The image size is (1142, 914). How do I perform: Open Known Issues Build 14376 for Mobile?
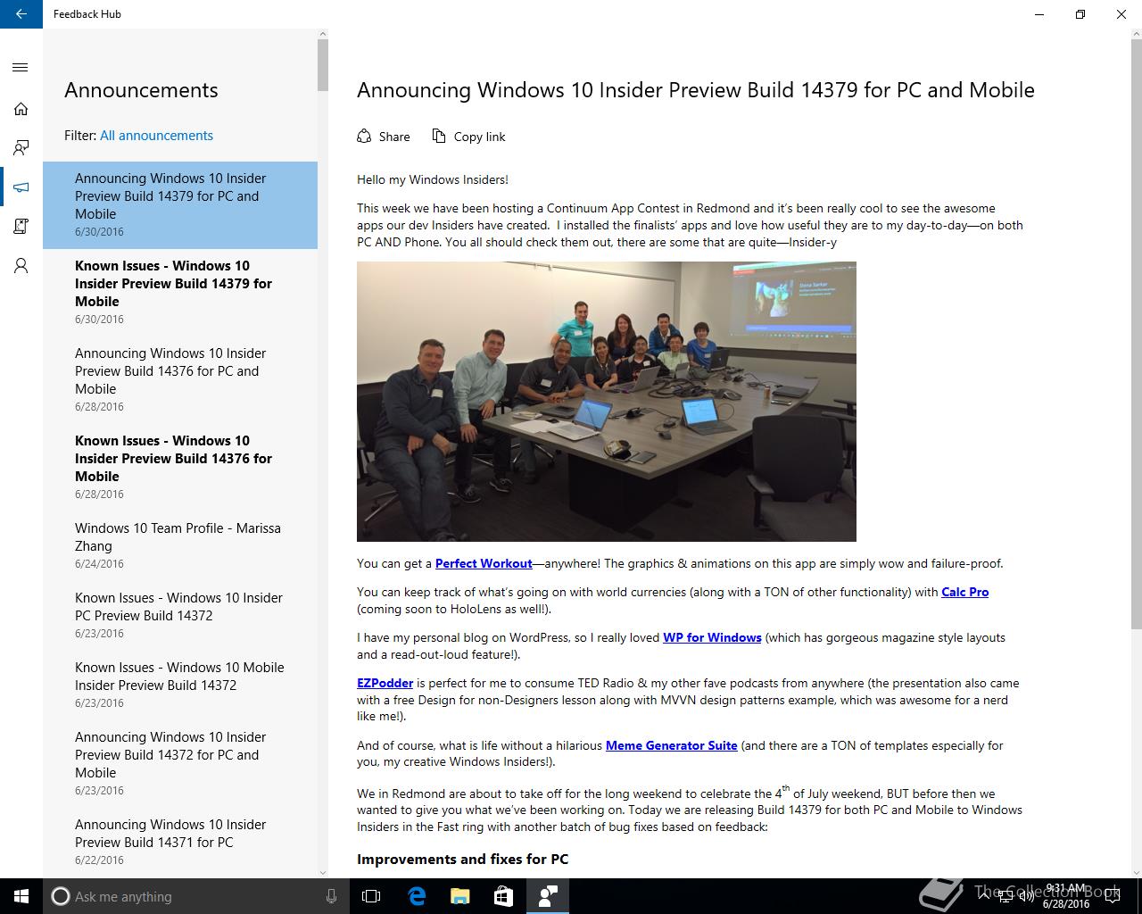coord(180,467)
